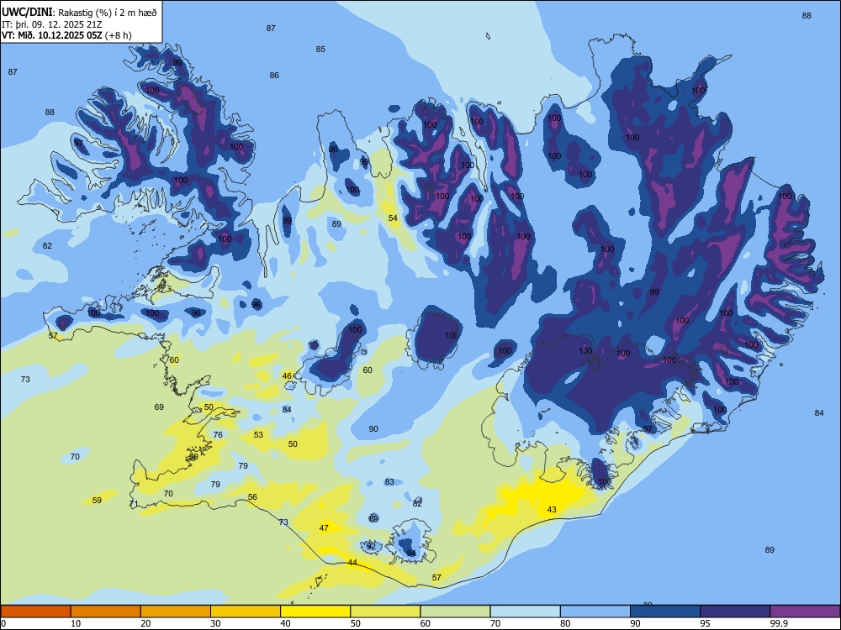Image resolution: width=841 pixels, height=630 pixels.
Task: Click the map value '53'
Action: click(258, 435)
